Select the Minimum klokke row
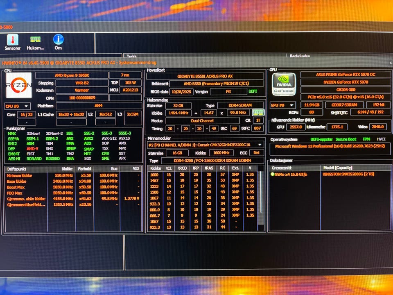This screenshot has width=393, height=295. (73, 175)
